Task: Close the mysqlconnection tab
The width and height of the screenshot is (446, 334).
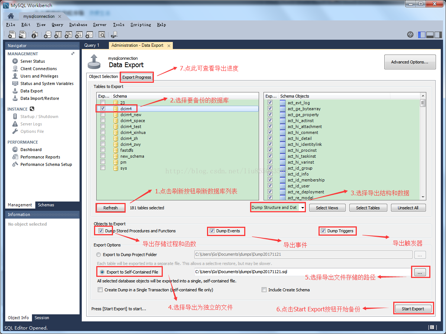Action: (x=60, y=17)
